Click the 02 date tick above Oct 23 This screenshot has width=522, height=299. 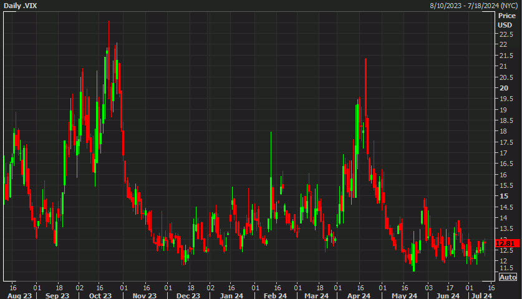pyautogui.click(x=79, y=288)
